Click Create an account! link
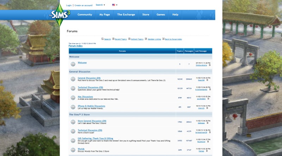The image size is (282, 156). coord(84,5)
